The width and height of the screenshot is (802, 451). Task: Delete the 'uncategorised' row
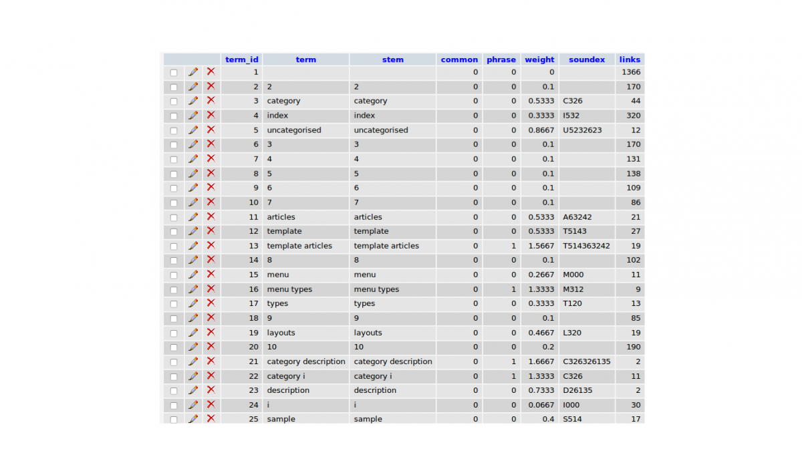coord(211,130)
